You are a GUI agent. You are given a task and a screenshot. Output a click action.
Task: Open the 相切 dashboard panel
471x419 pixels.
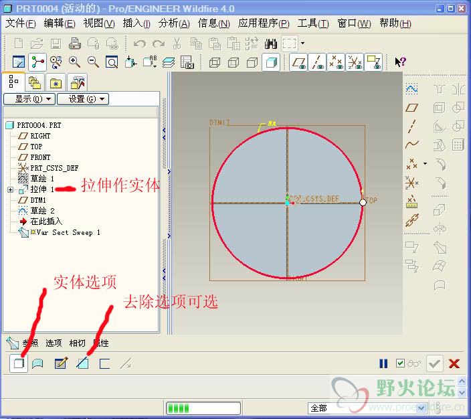(77, 343)
